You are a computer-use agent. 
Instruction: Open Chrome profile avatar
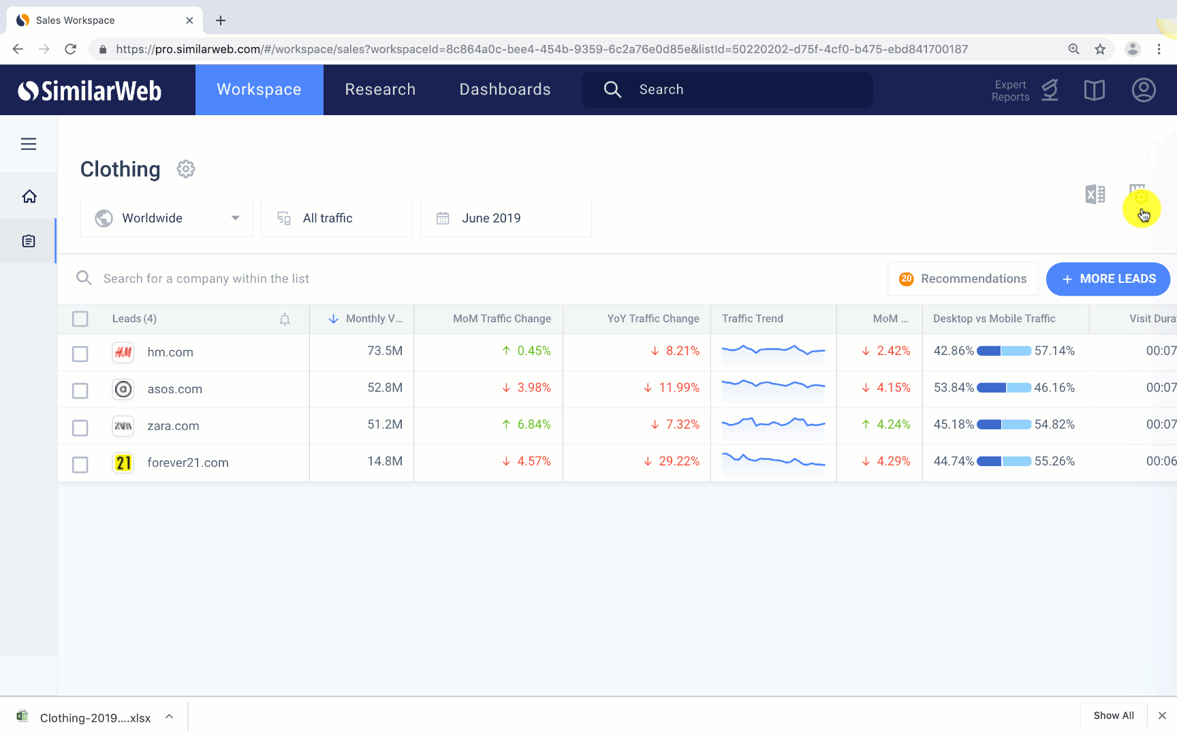(1133, 49)
